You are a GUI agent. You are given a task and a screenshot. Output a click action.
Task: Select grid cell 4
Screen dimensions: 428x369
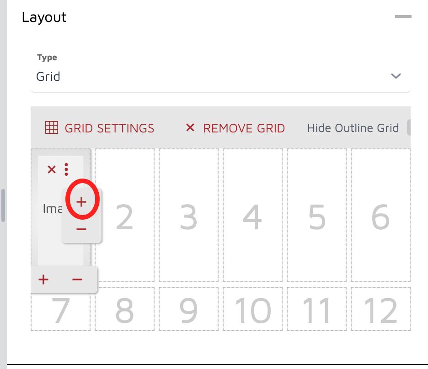pos(252,216)
